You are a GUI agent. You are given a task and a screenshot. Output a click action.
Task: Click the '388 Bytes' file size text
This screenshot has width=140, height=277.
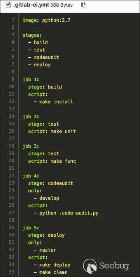tap(61, 5)
